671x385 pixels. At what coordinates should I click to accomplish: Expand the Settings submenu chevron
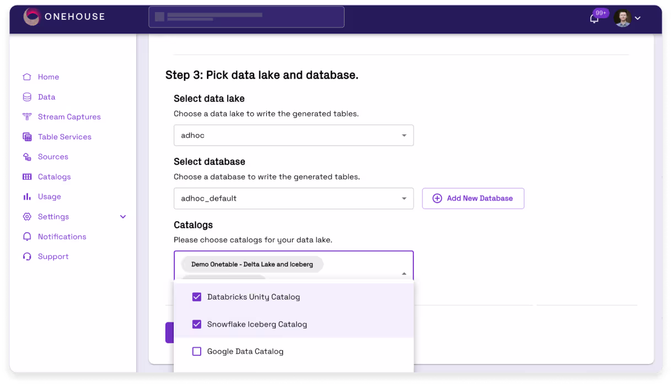(x=123, y=217)
